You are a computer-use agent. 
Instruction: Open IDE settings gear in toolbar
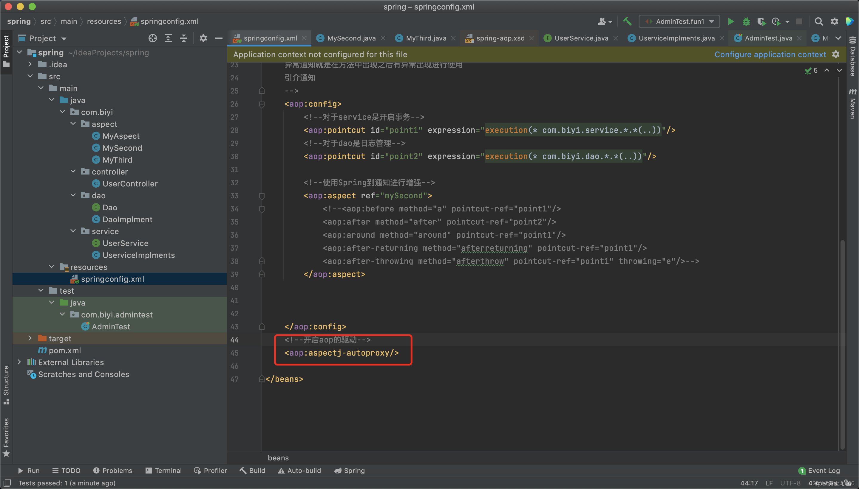tap(835, 21)
